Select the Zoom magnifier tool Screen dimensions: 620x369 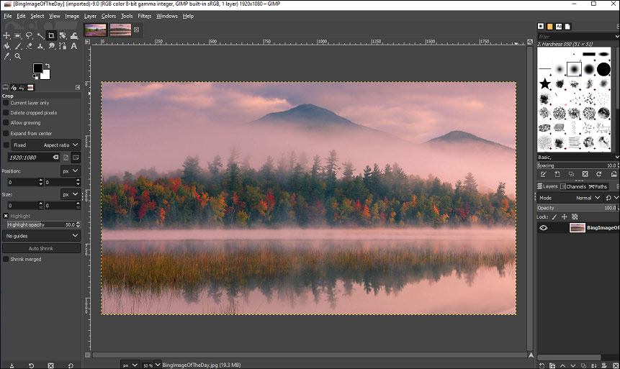18,57
